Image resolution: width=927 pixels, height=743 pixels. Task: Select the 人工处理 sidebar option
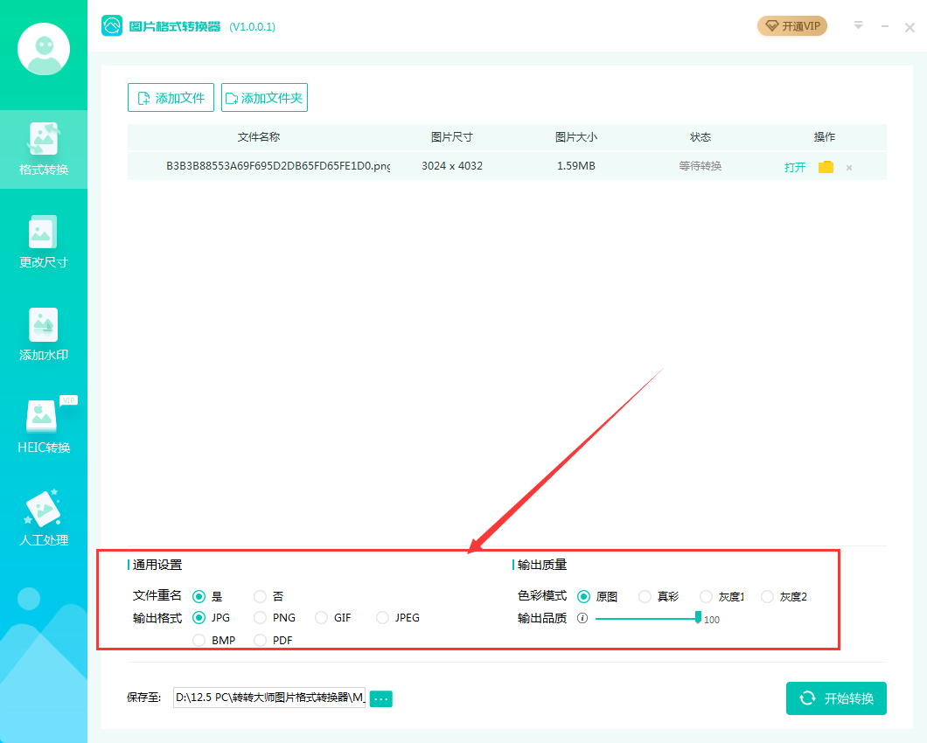(44, 520)
